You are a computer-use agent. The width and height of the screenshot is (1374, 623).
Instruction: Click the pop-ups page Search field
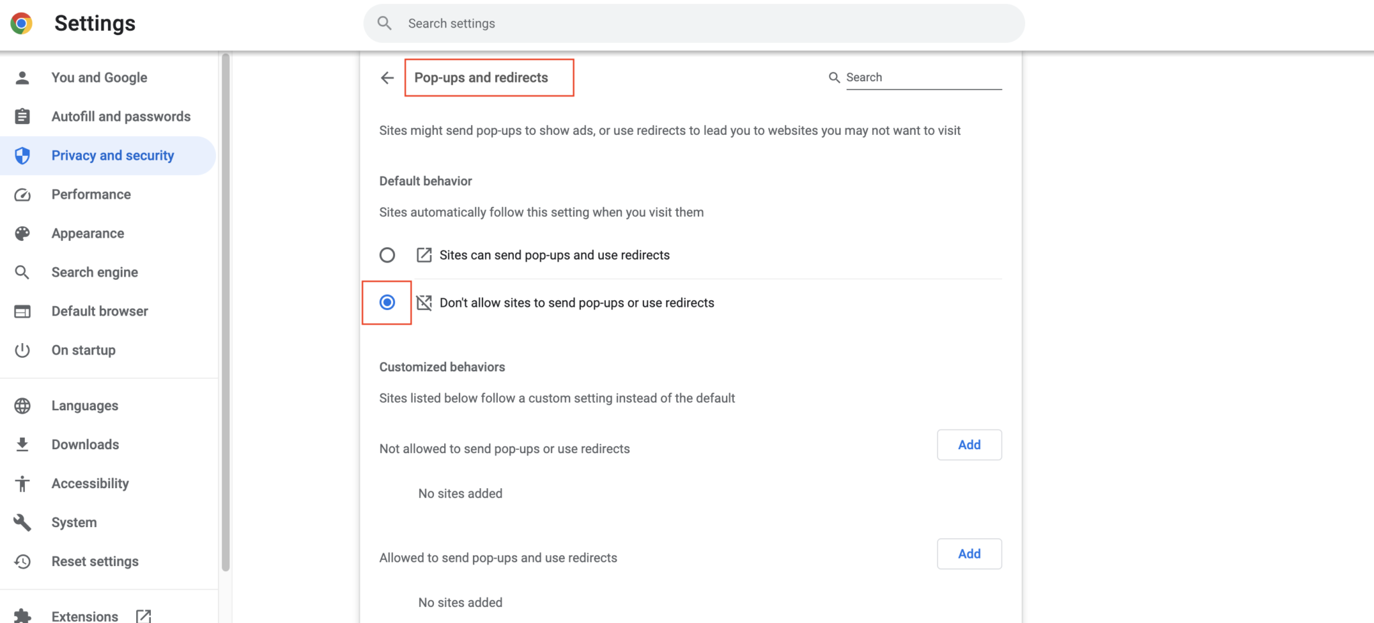coord(923,78)
